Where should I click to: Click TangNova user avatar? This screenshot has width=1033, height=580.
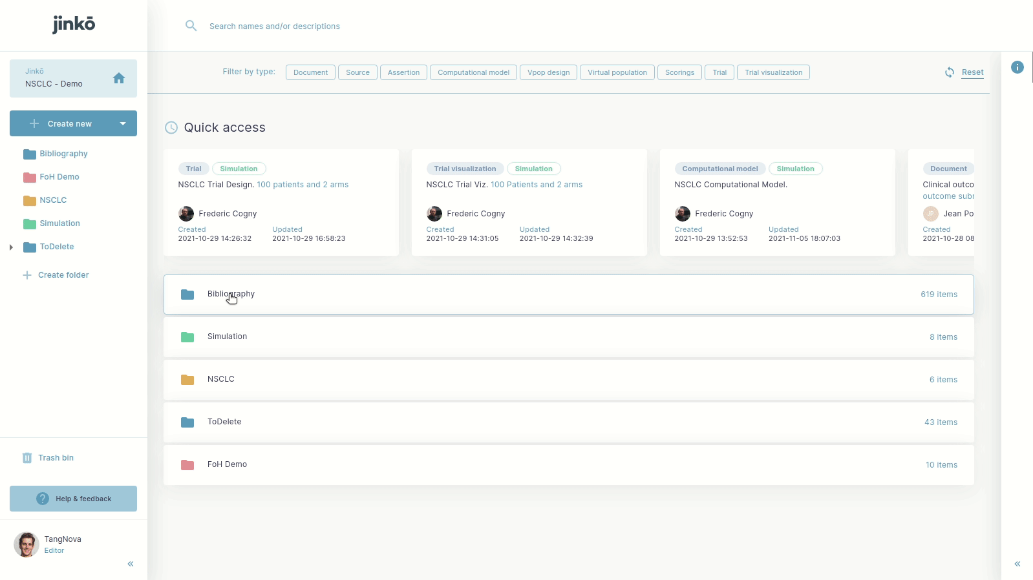[27, 544]
